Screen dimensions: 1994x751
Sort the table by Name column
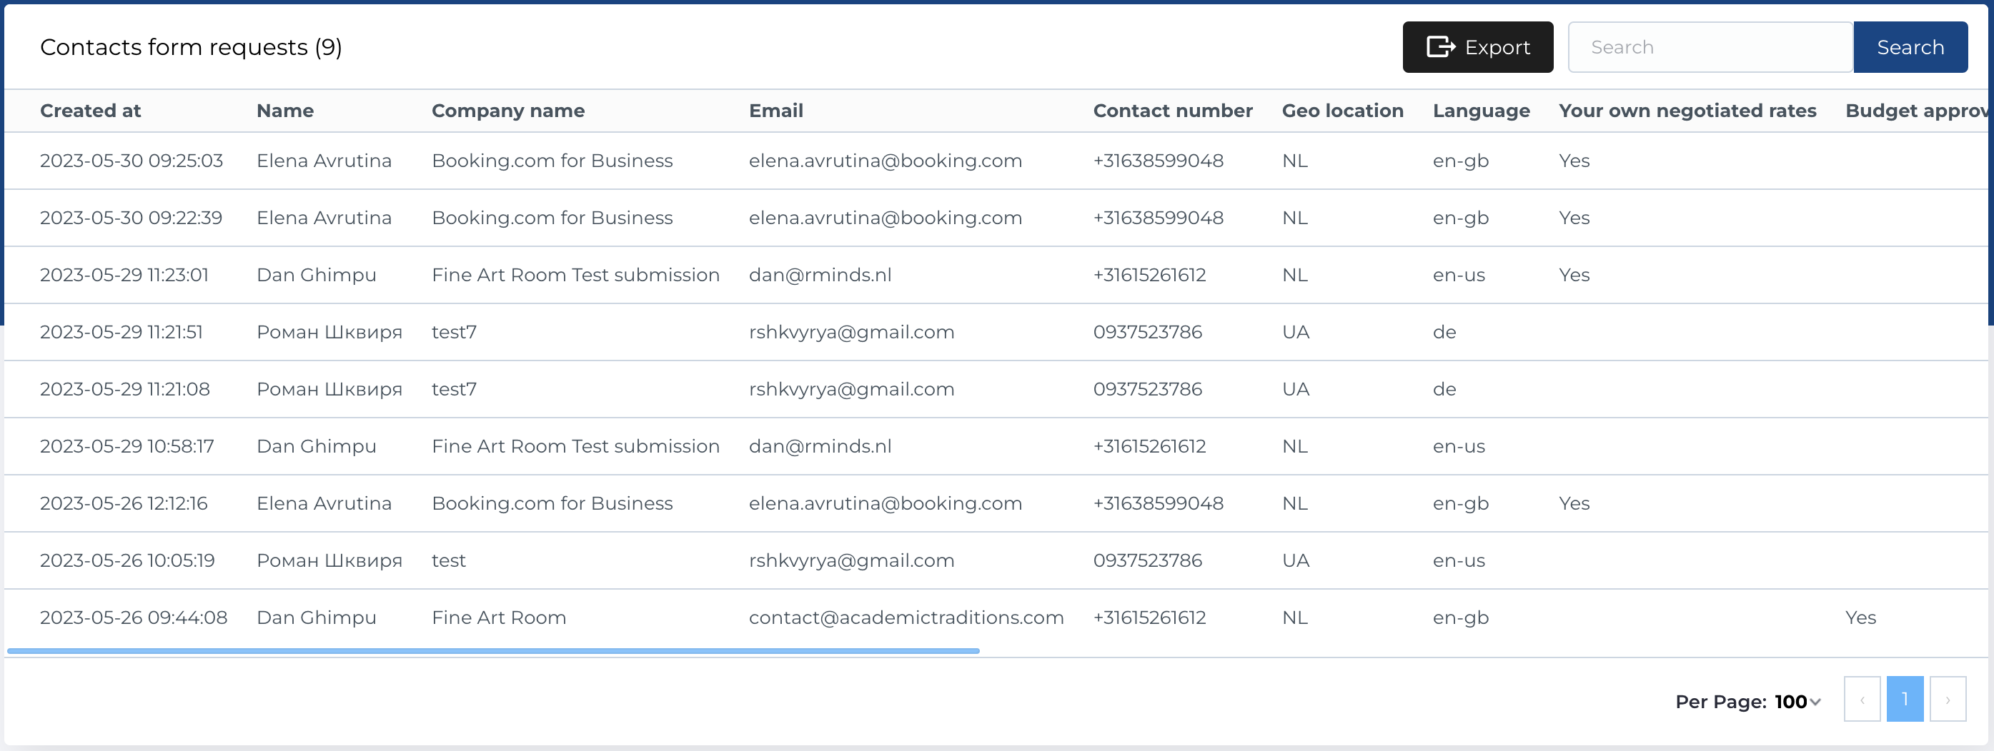[x=285, y=110]
